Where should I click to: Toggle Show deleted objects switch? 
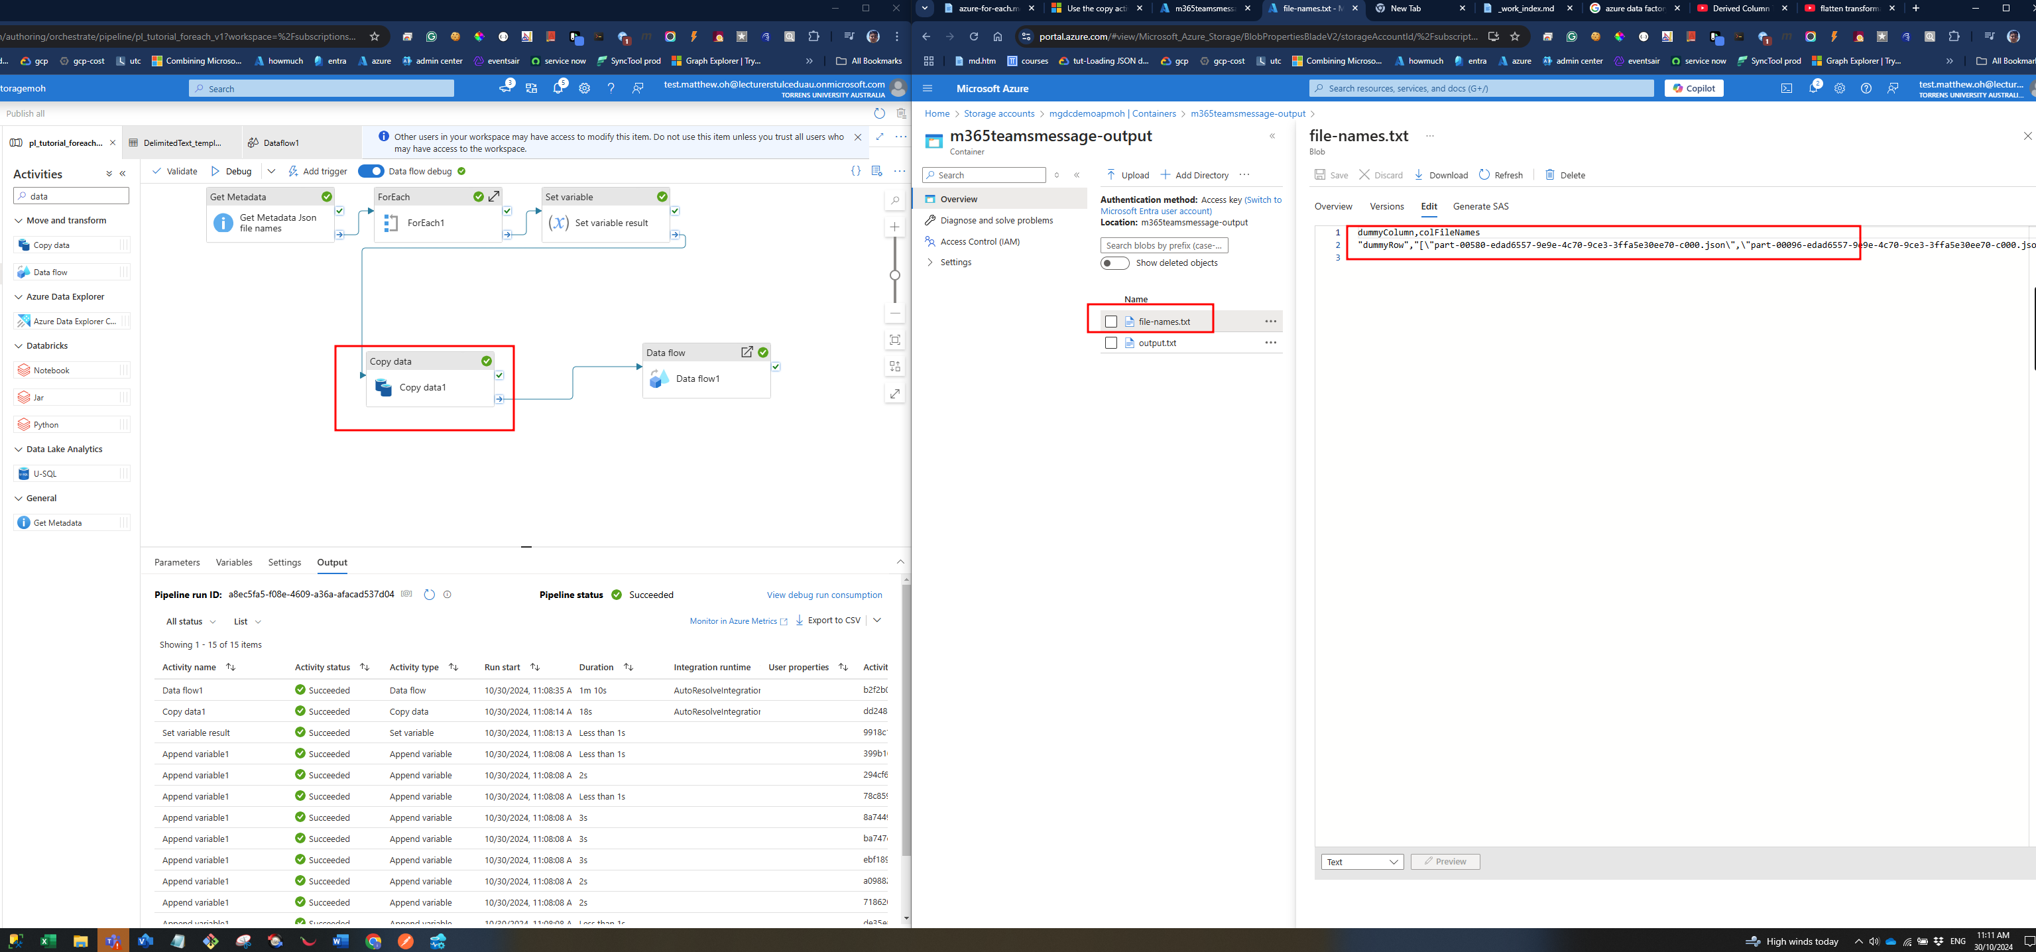[x=1114, y=263]
